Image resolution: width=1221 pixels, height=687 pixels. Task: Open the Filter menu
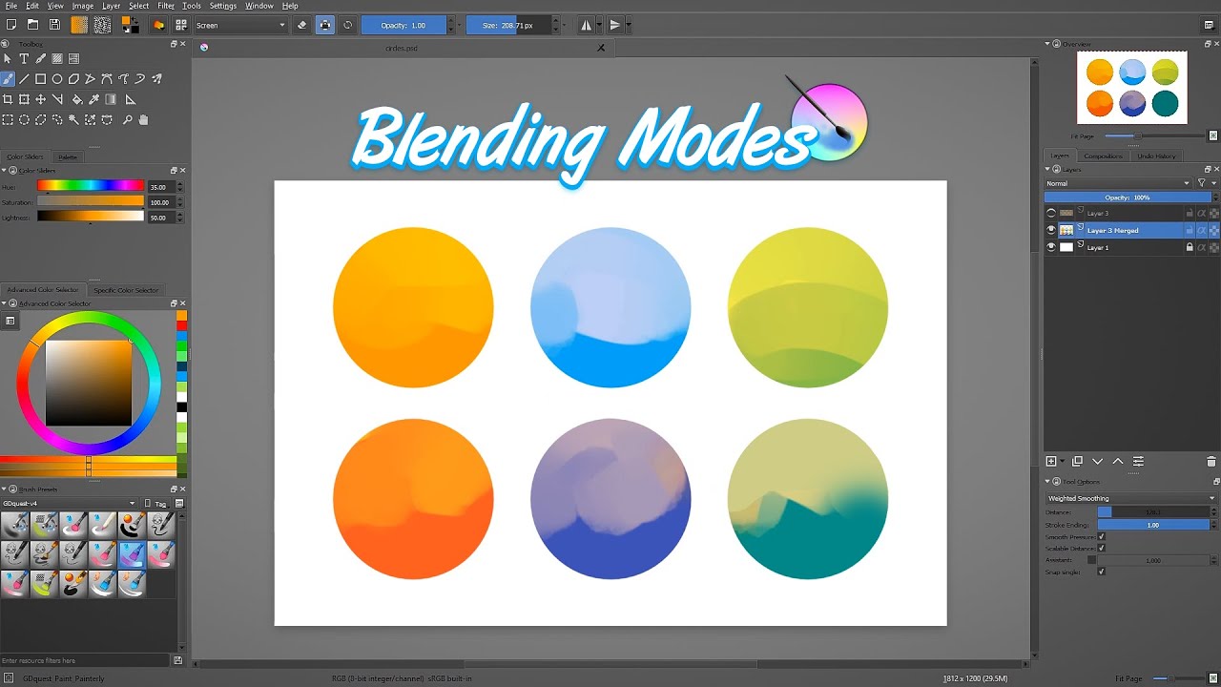[x=166, y=6]
